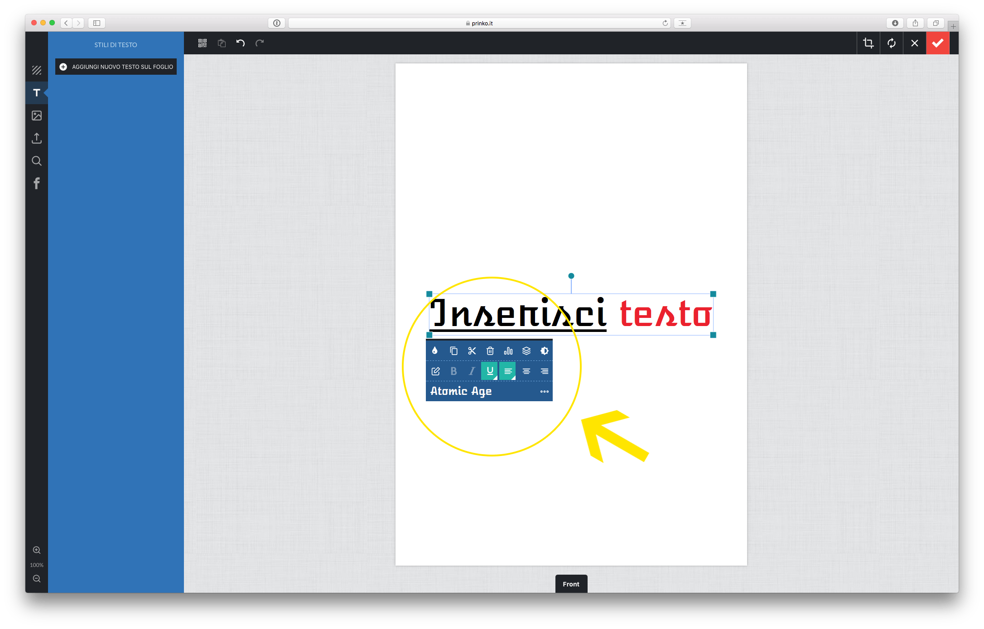The width and height of the screenshot is (984, 629).
Task: Open the crop tool in top bar
Action: click(x=868, y=43)
